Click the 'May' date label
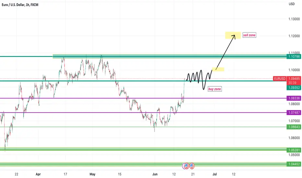 92,174
